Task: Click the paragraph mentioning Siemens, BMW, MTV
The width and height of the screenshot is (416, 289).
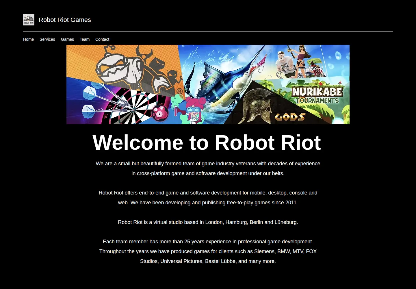Action: [x=208, y=251]
